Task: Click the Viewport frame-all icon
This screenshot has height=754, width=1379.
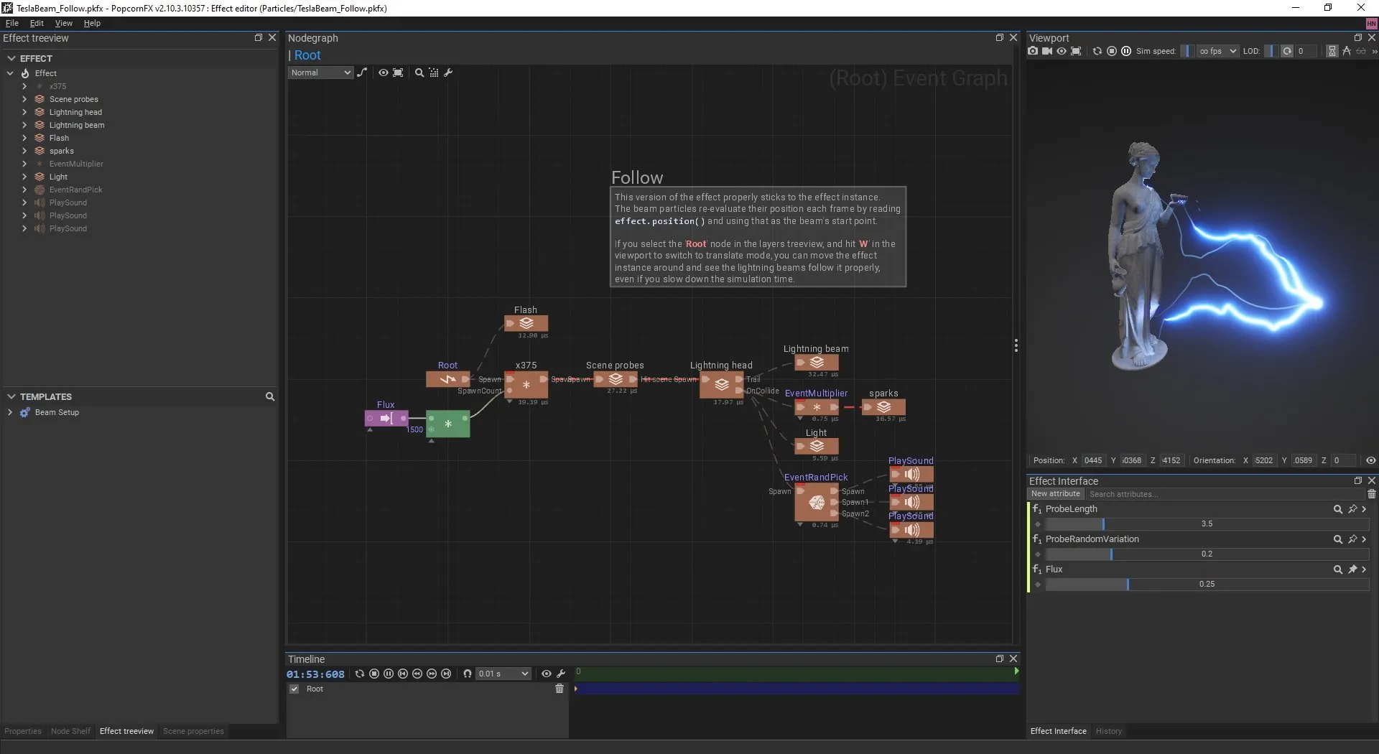Action: coord(1076,51)
